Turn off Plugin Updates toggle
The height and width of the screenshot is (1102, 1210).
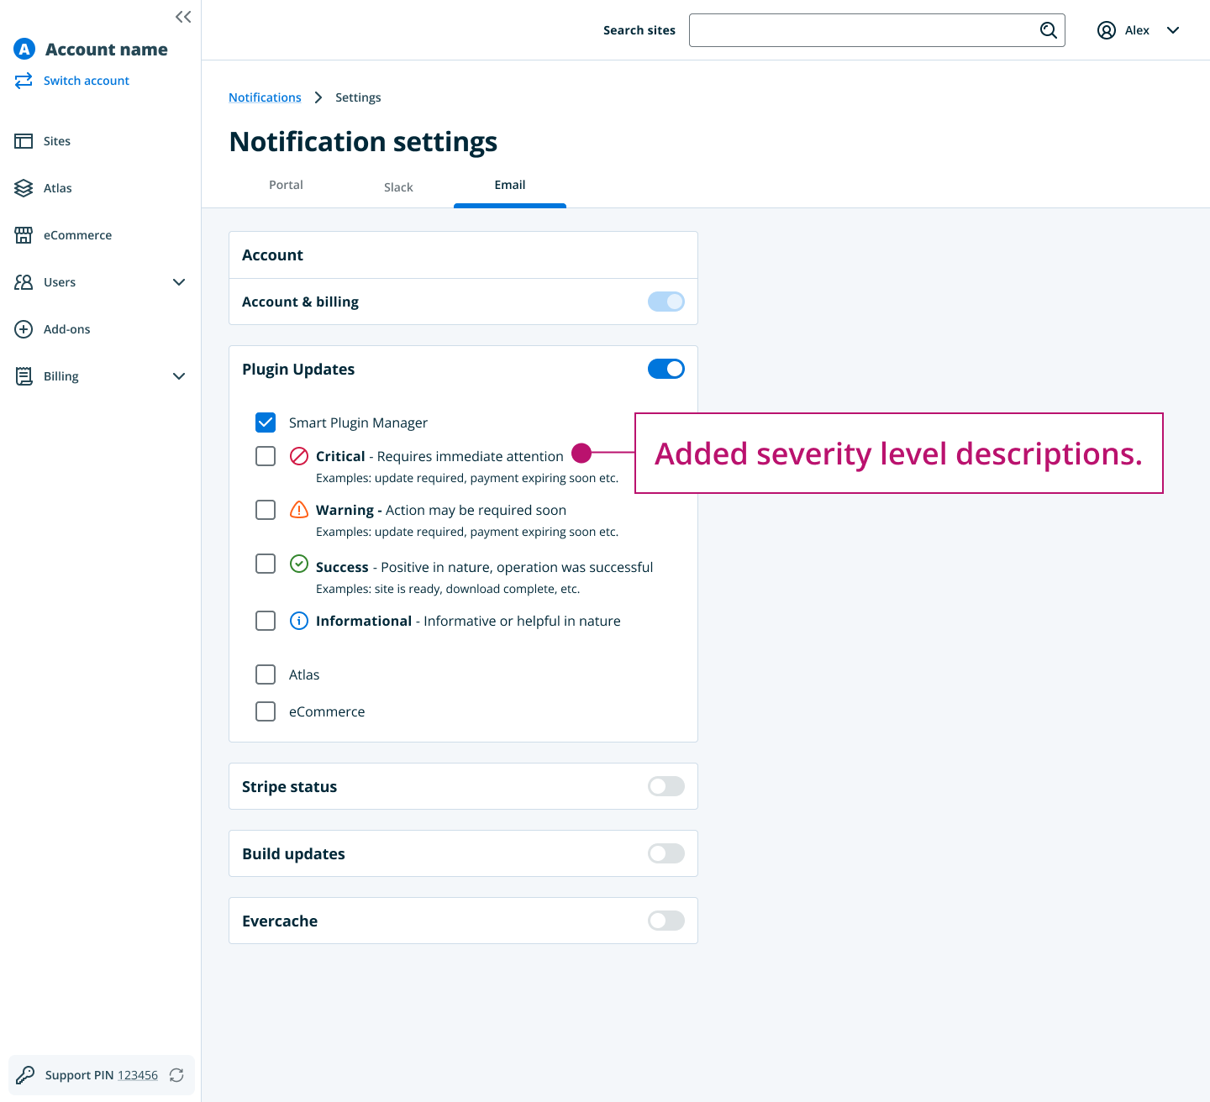[x=666, y=369]
